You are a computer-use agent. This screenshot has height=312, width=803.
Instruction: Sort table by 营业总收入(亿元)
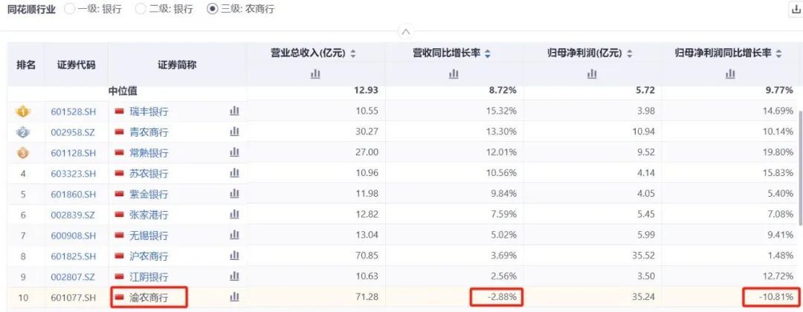click(353, 53)
